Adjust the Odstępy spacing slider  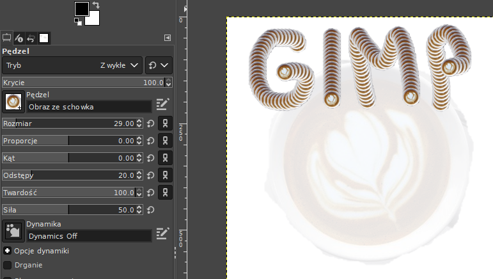pyautogui.click(x=69, y=175)
